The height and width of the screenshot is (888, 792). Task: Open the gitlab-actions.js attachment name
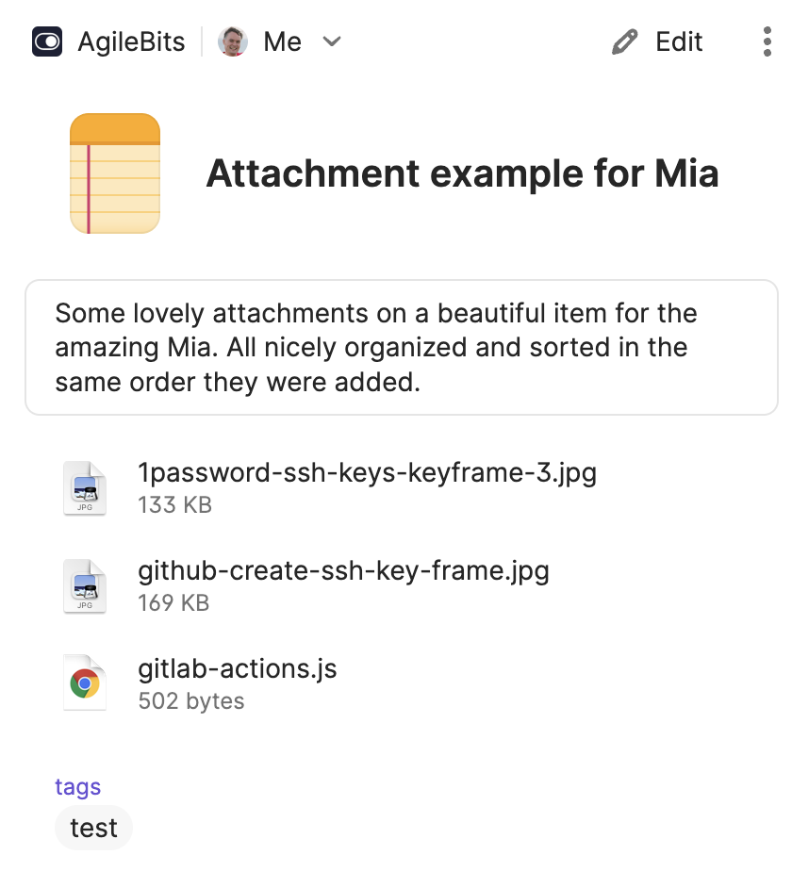[x=238, y=668]
